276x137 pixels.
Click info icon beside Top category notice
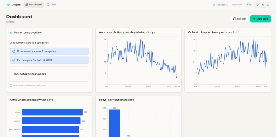click(x=14, y=60)
